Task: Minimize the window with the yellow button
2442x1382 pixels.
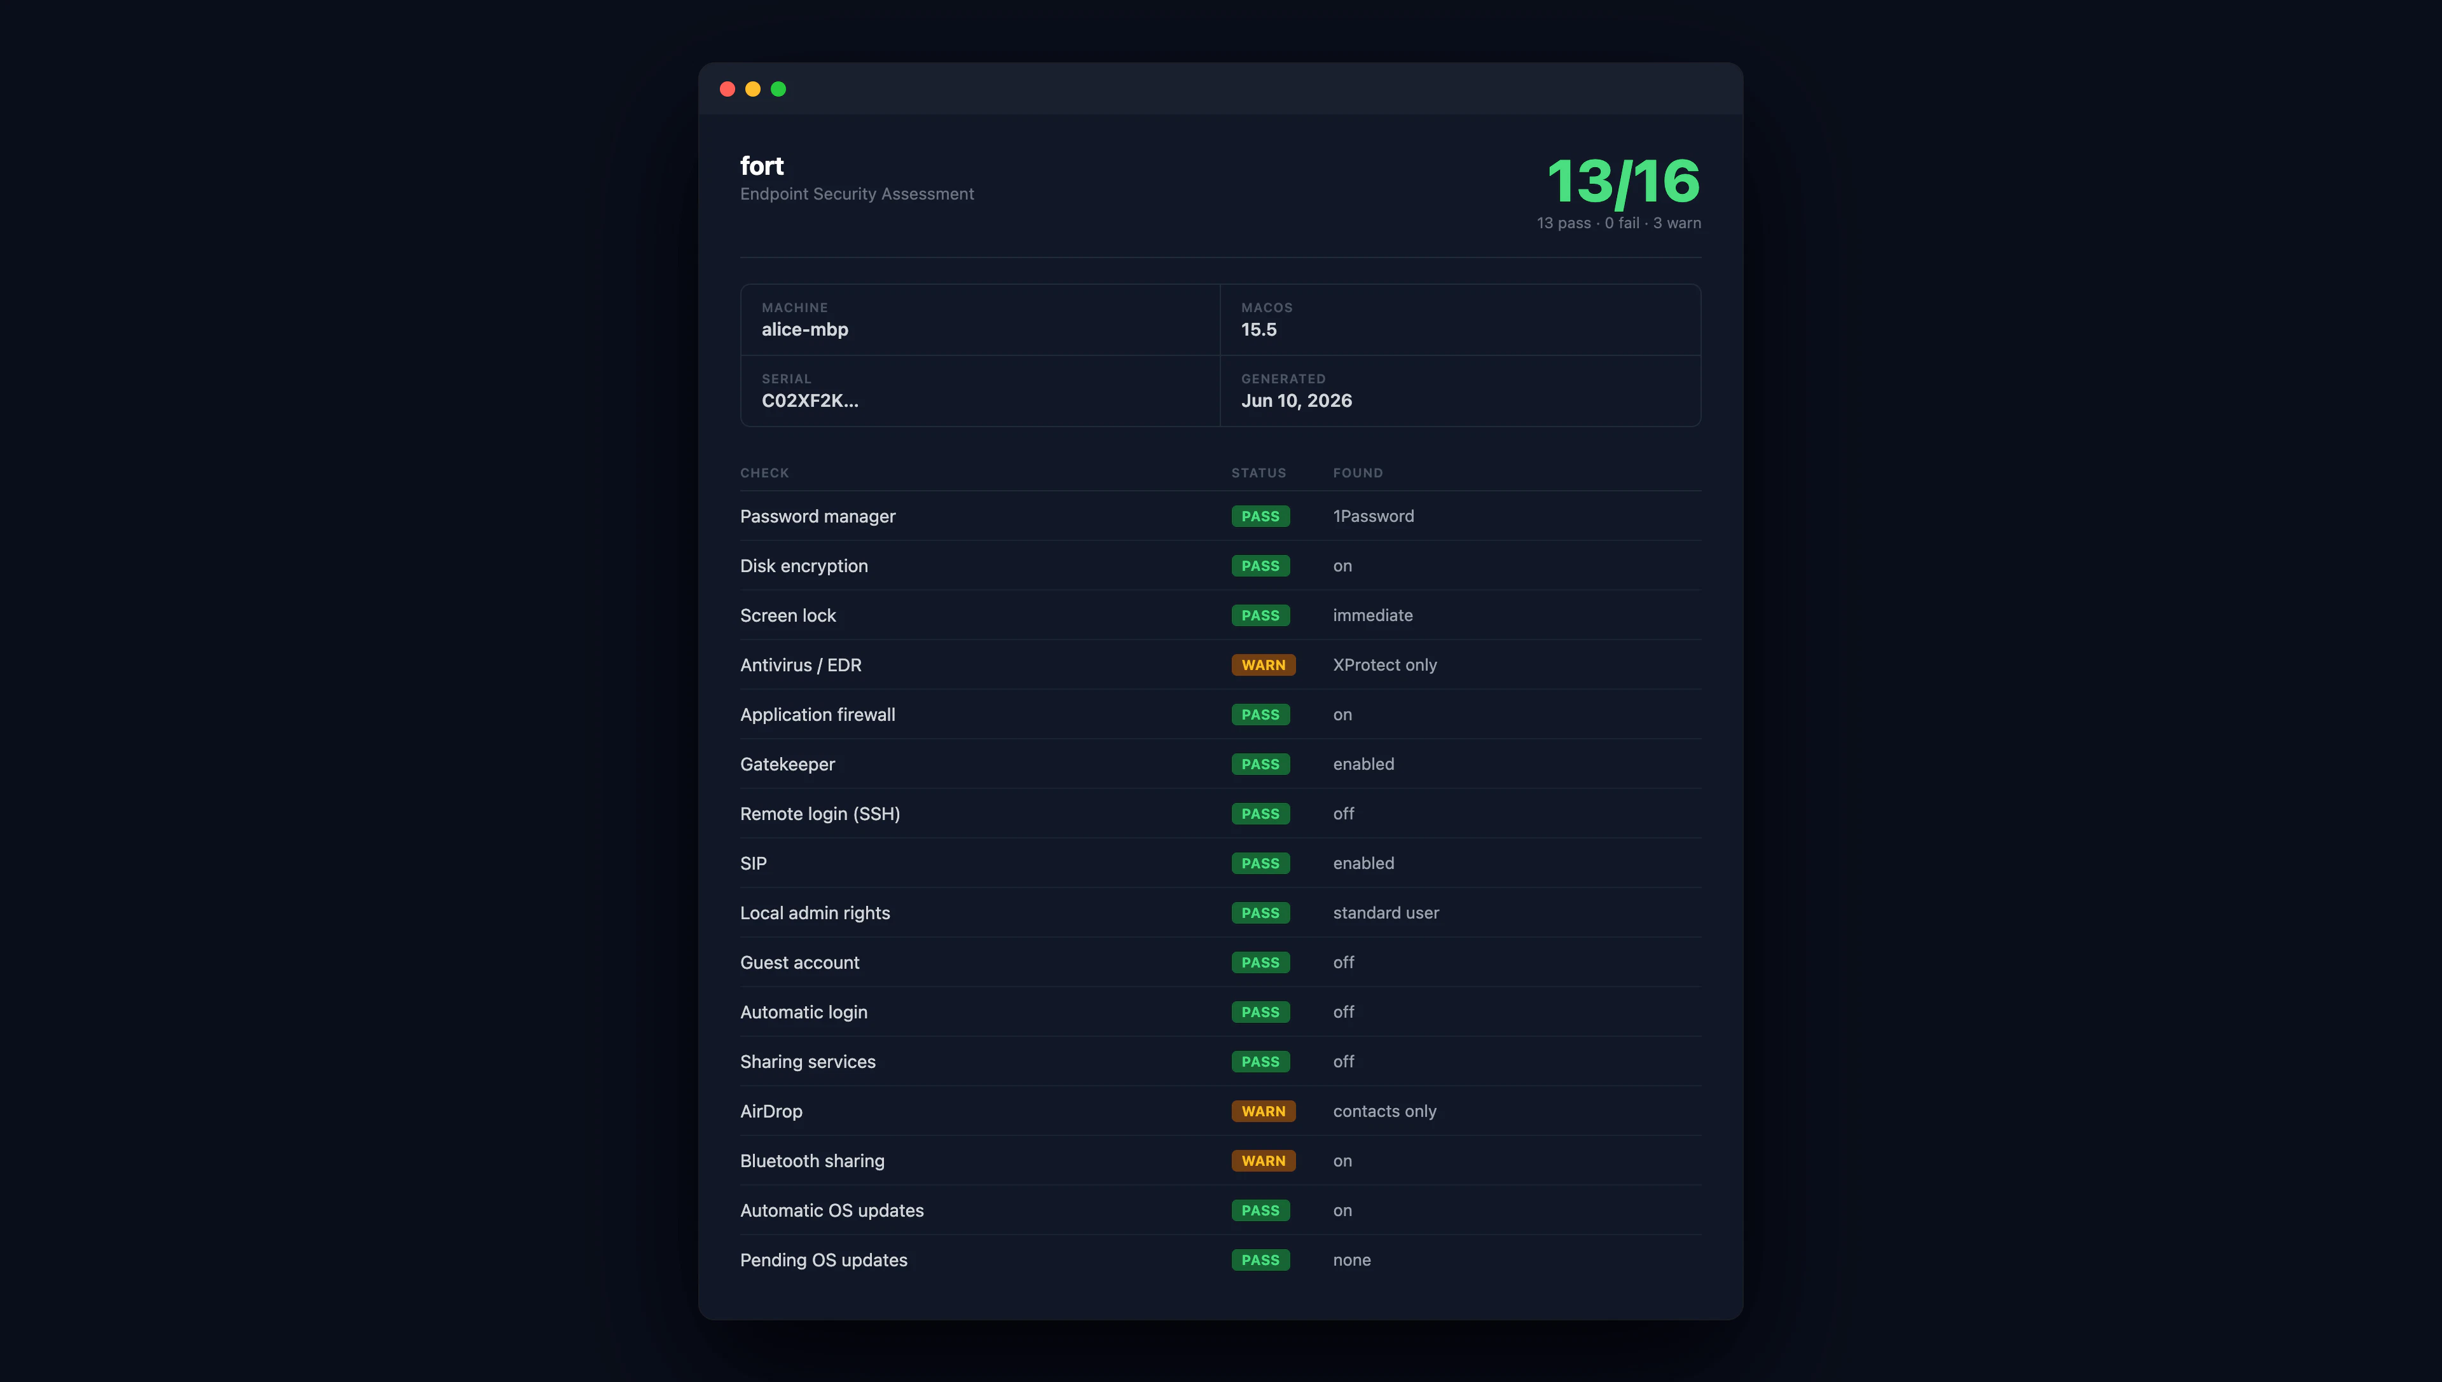Action: pos(753,89)
